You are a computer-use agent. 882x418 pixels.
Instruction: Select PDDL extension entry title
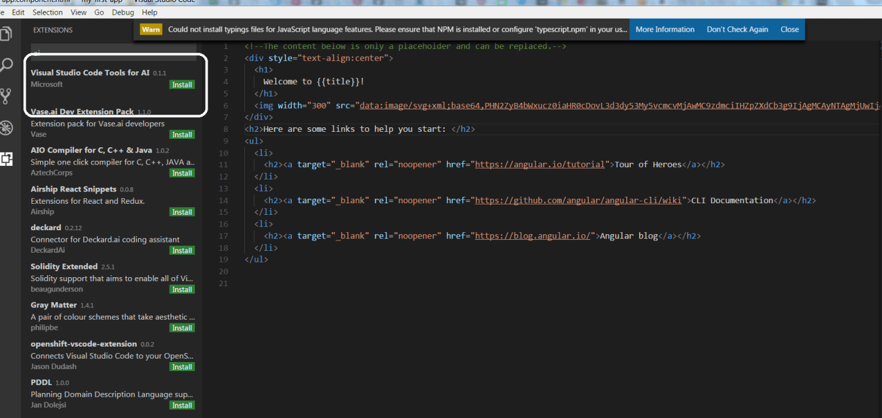[42, 383]
